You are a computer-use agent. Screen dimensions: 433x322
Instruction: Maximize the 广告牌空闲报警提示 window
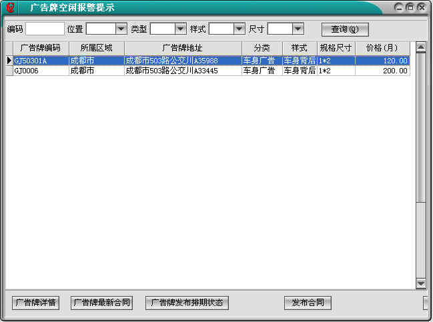click(x=410, y=7)
